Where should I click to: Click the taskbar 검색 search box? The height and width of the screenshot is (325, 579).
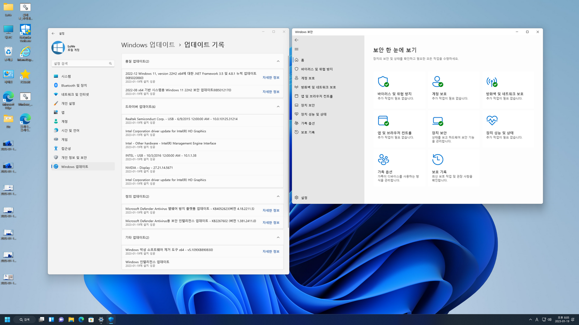[x=24, y=319]
